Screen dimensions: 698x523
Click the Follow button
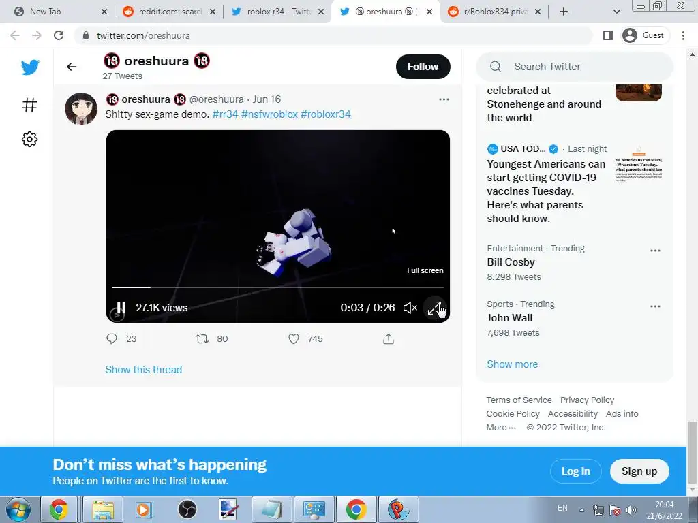tap(423, 67)
